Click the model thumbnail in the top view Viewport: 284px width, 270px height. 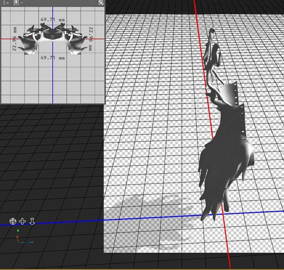click(53, 39)
